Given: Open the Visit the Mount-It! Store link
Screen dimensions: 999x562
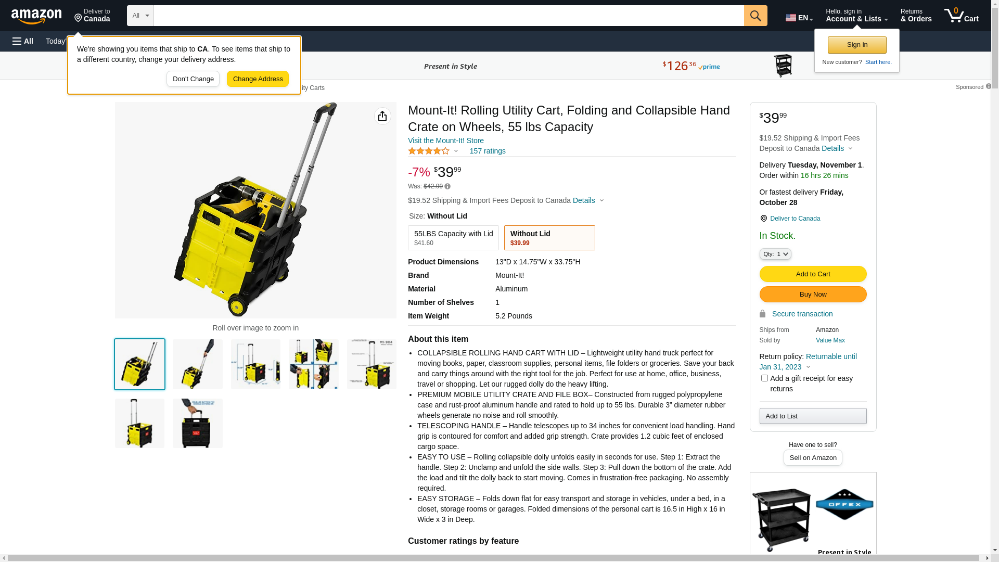Looking at the screenshot, I should click(446, 140).
